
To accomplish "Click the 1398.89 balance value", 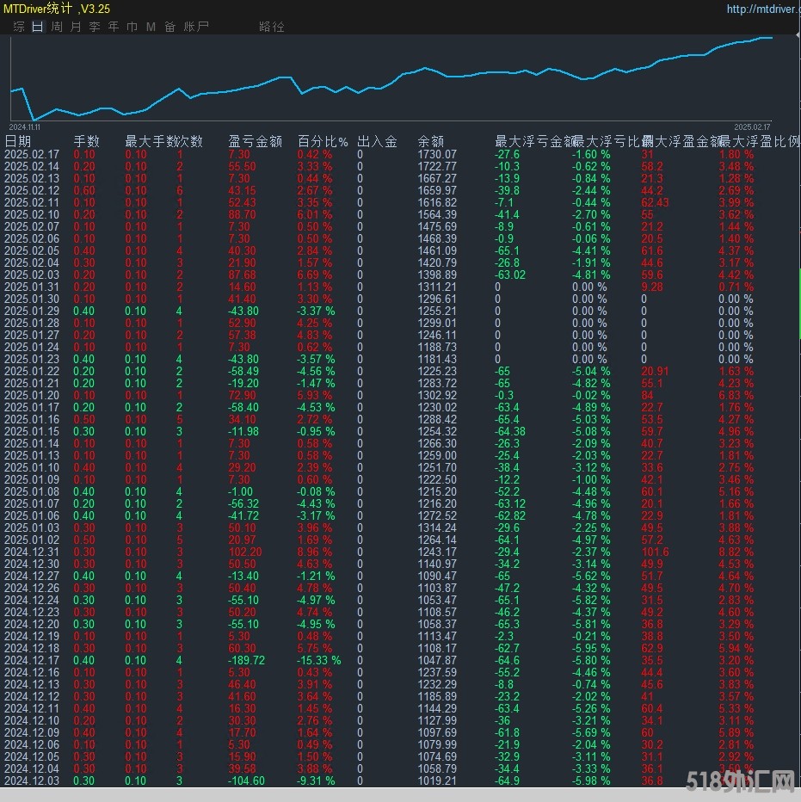I will [x=437, y=275].
